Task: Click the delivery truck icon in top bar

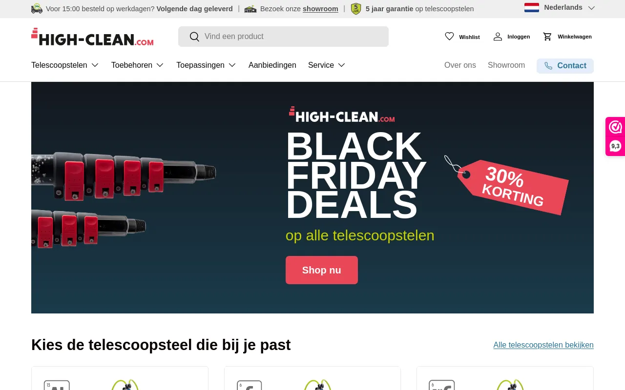Action: tap(37, 9)
